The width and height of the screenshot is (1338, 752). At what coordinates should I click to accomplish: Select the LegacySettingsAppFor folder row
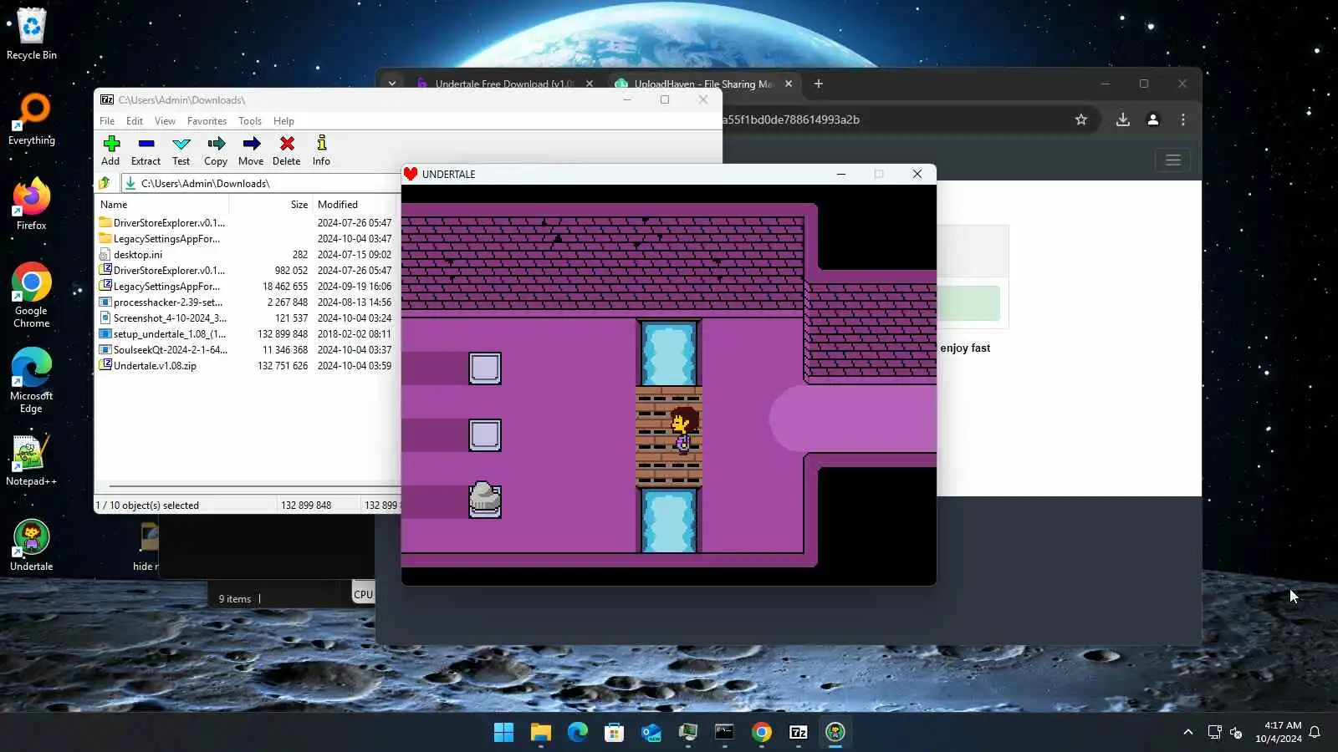247,239
